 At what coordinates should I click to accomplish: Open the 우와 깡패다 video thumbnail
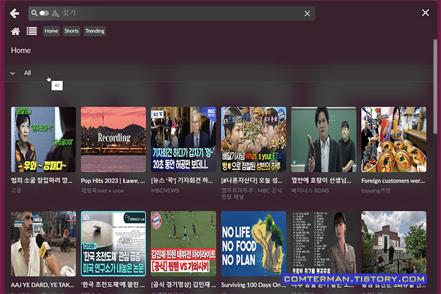(43, 139)
